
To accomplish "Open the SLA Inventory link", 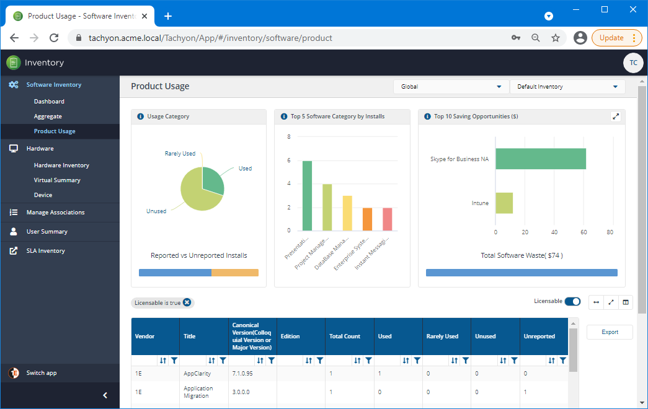I will [x=45, y=251].
